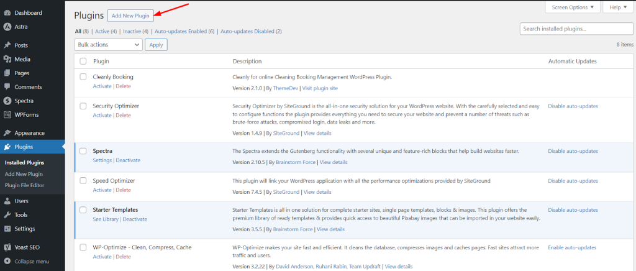Open Starter Templates See Library link

click(x=106, y=219)
